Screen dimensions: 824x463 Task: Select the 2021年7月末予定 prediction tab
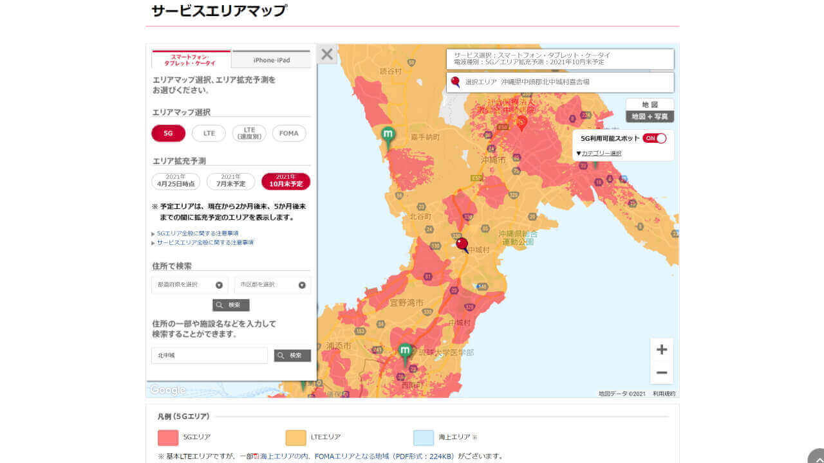click(x=230, y=181)
